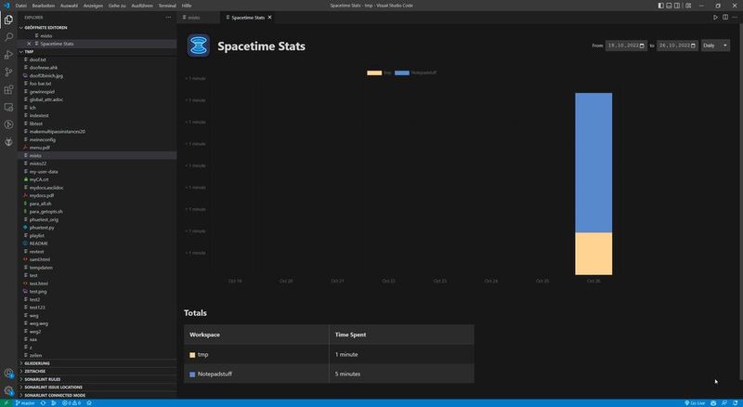Click the remote indicator in status bar
The height and width of the screenshot is (407, 743).
point(6,403)
